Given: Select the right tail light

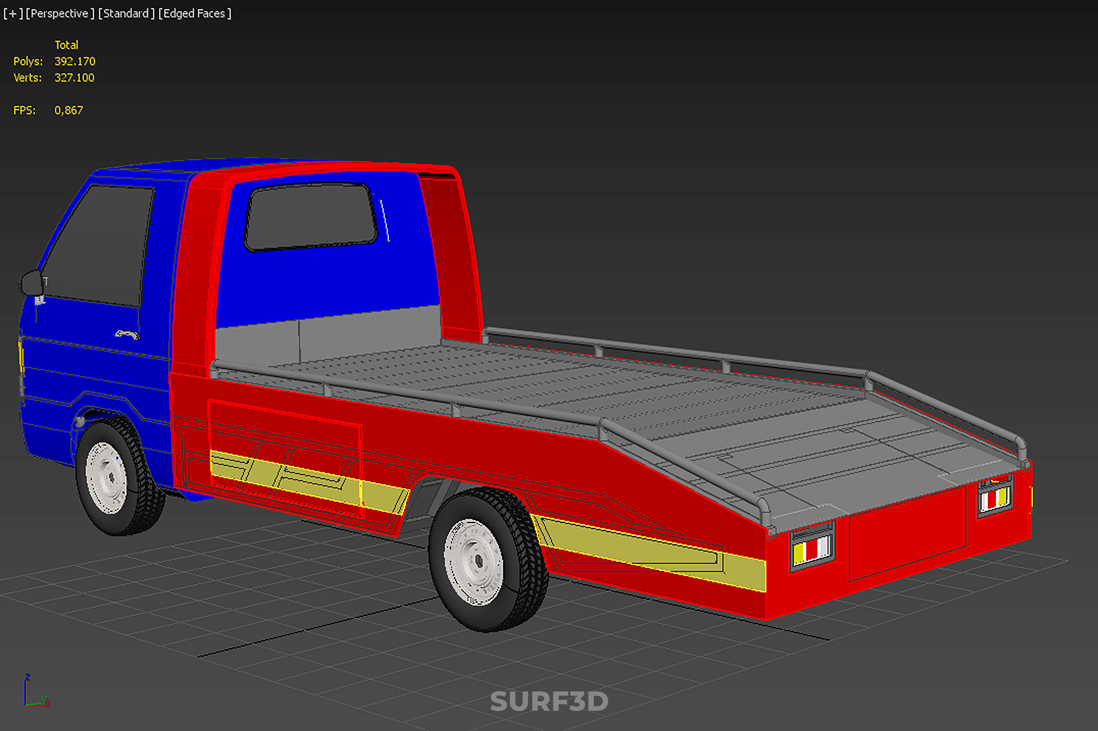Looking at the screenshot, I should [995, 498].
